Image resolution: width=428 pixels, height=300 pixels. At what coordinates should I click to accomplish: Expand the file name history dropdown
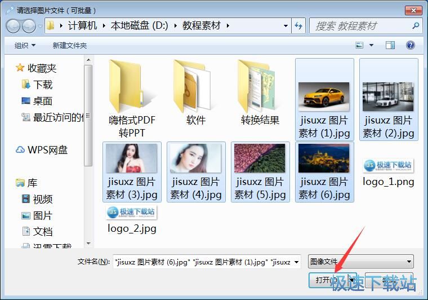(297, 262)
